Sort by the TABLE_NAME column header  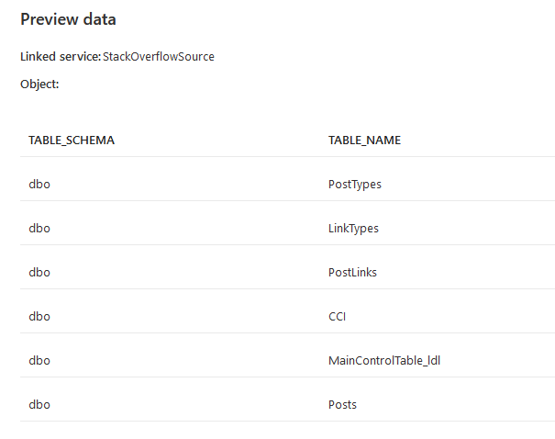point(364,141)
